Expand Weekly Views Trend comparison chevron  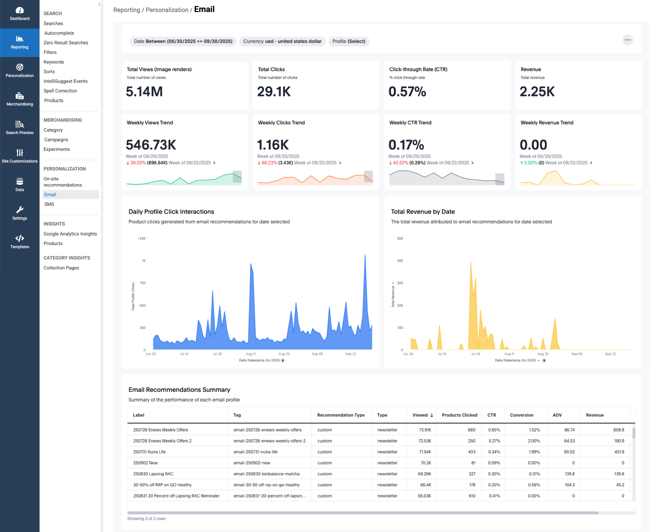(x=215, y=163)
